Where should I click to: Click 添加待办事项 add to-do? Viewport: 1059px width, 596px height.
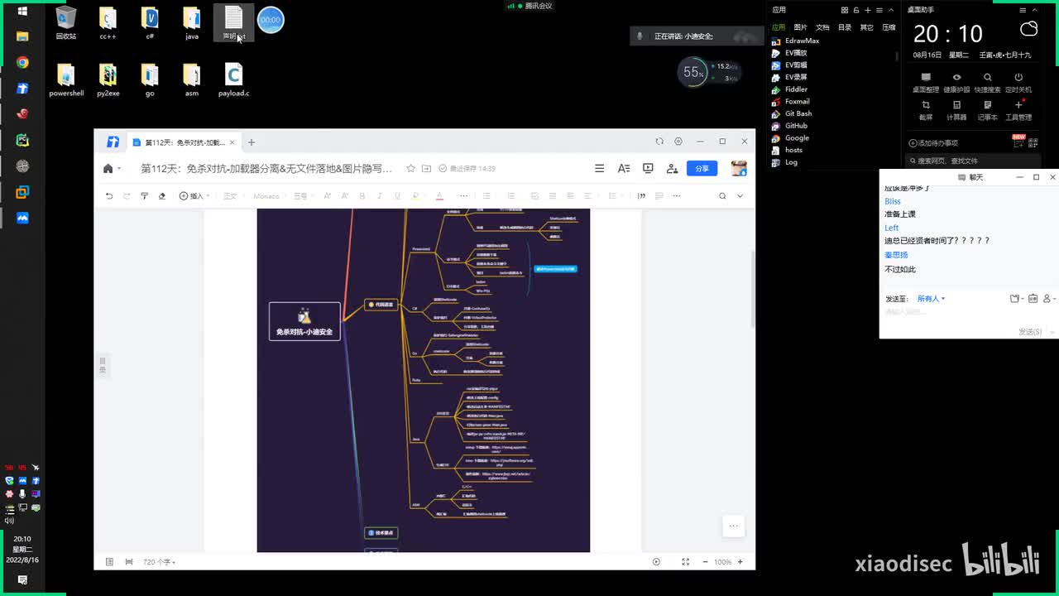933,143
